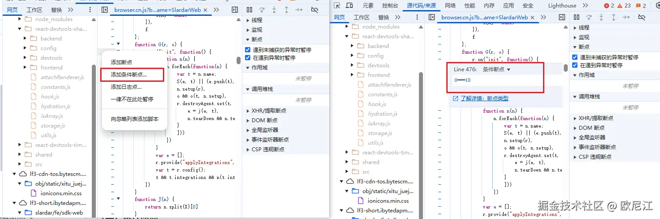
Task: Fold function G code arrow in left screenshot
Action: tap(118, 44)
